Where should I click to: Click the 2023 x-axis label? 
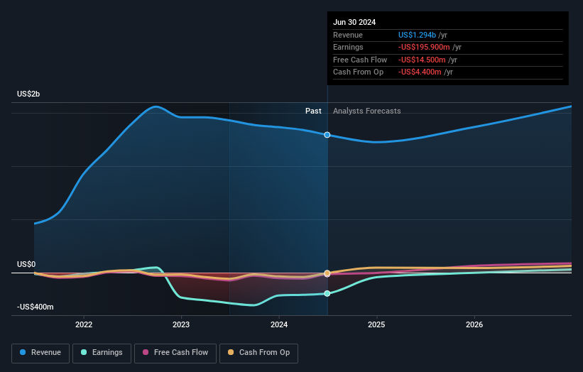point(181,324)
